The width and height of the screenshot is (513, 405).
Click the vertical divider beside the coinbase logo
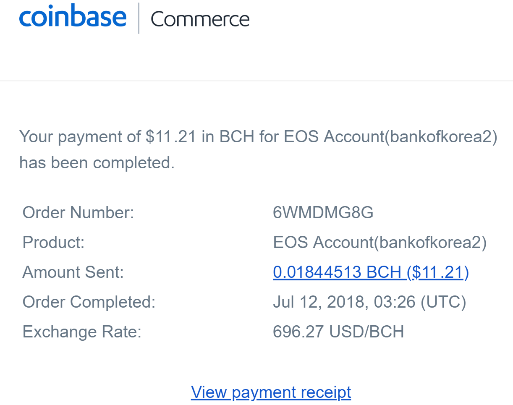pyautogui.click(x=139, y=18)
